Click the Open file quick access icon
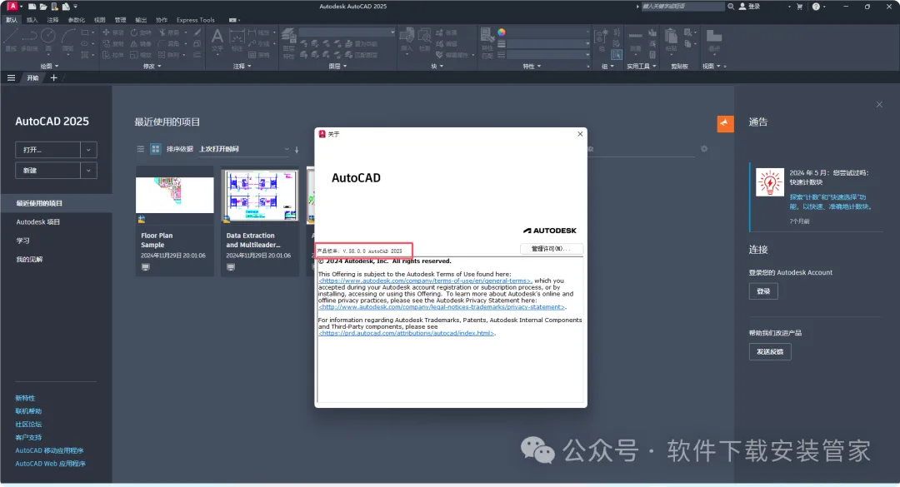Image resolution: width=900 pixels, height=487 pixels. [43, 7]
